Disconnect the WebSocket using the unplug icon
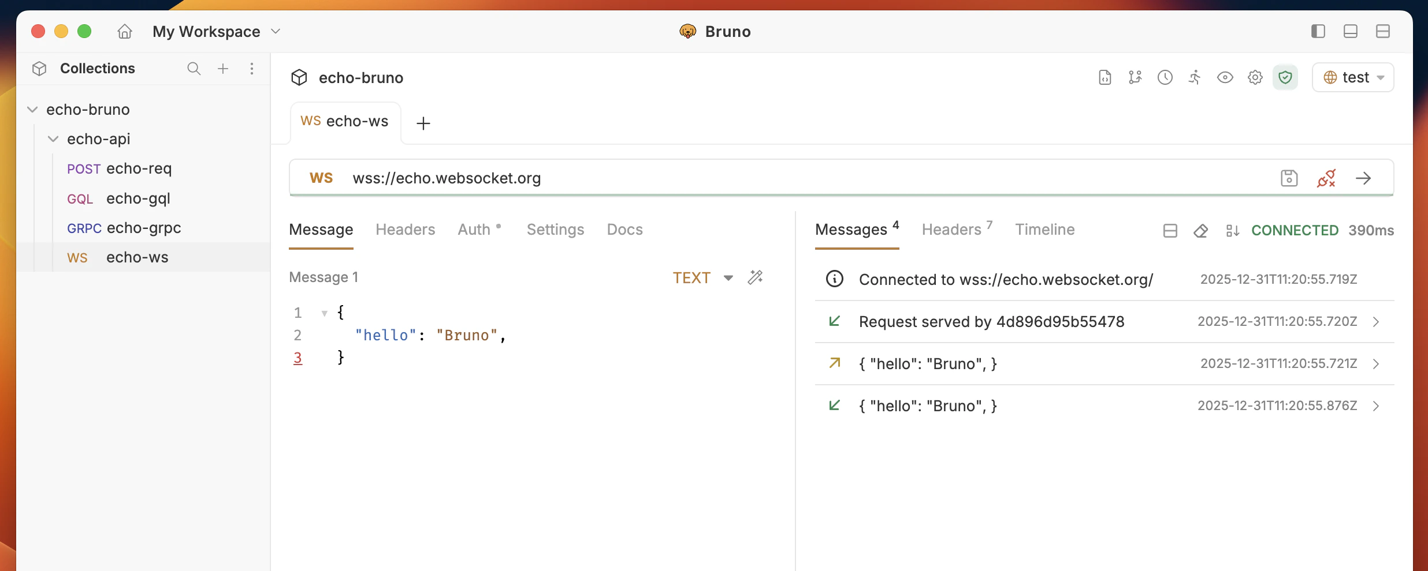The image size is (1428, 571). 1326,178
